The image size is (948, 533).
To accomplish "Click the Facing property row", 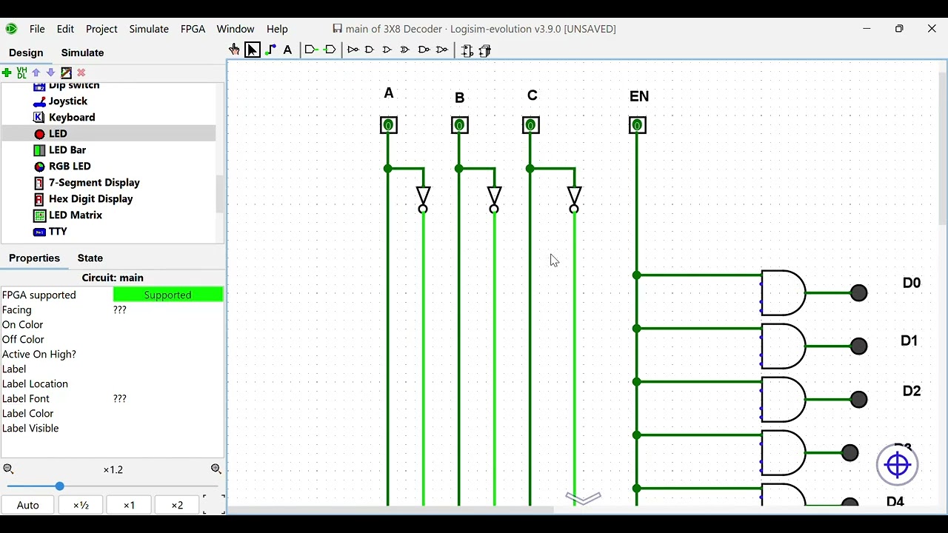I will pos(113,309).
